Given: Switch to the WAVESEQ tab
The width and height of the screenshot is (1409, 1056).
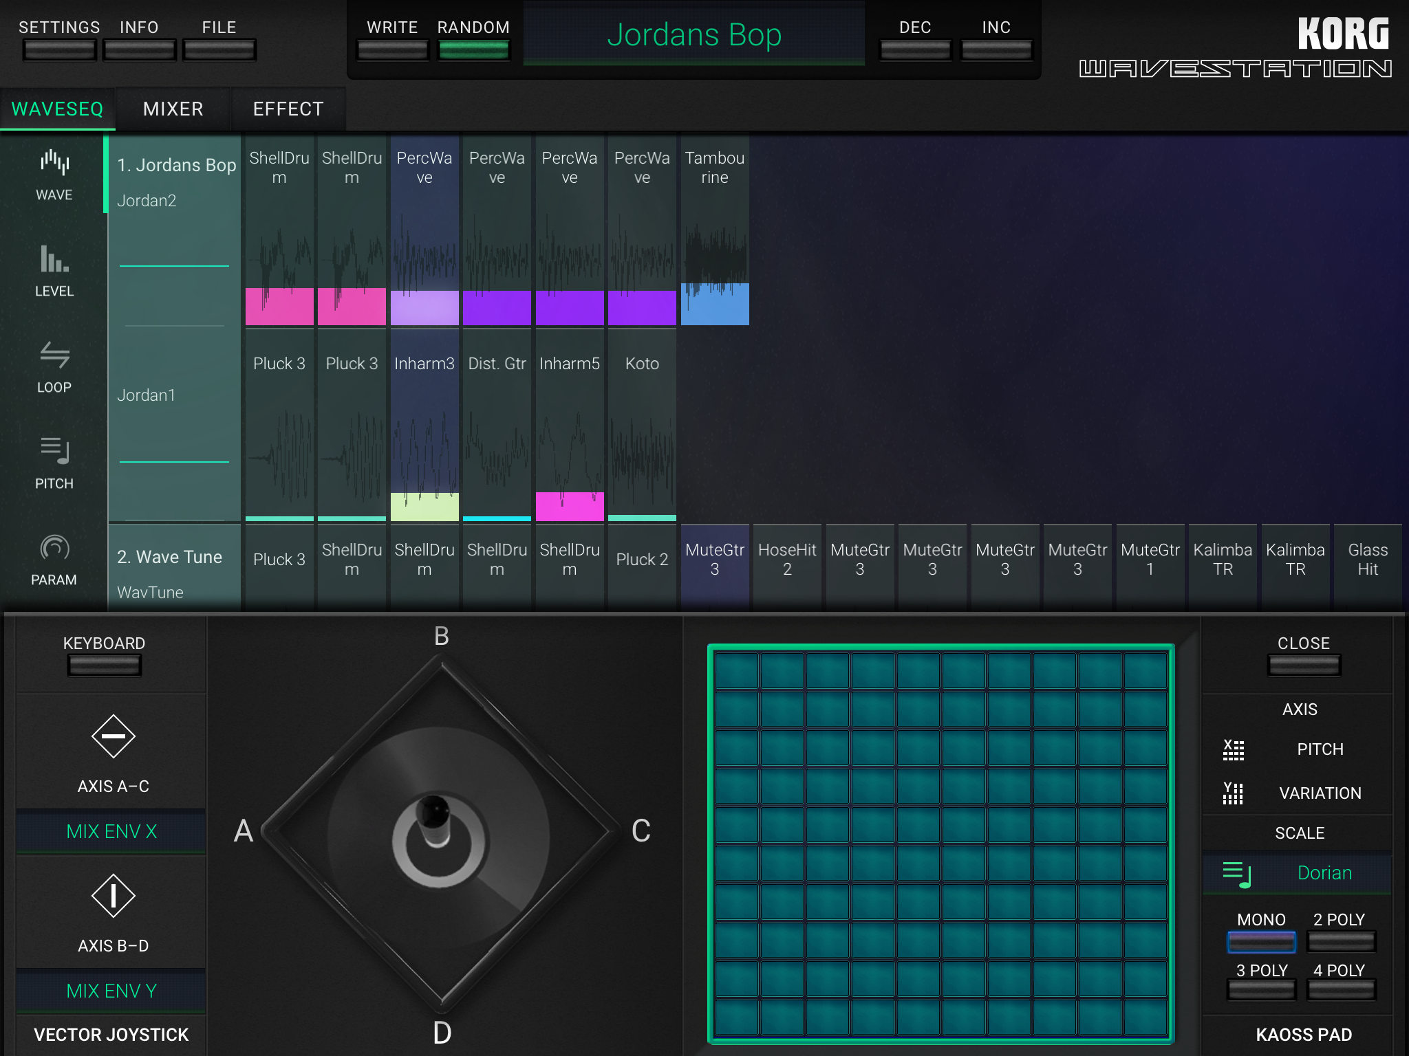Looking at the screenshot, I should click(58, 109).
